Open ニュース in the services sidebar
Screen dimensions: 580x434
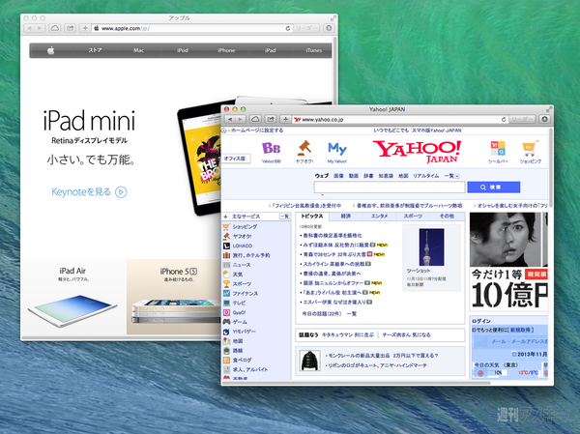(x=242, y=265)
